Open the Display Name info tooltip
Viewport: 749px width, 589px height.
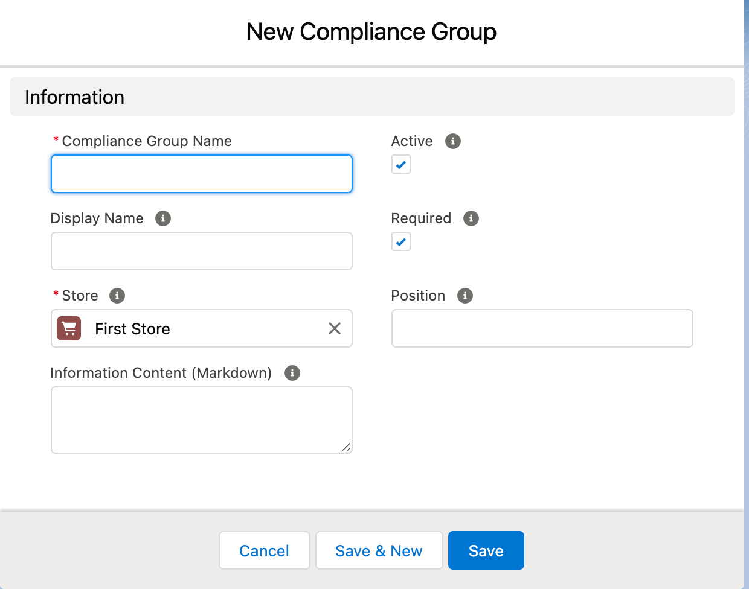162,218
